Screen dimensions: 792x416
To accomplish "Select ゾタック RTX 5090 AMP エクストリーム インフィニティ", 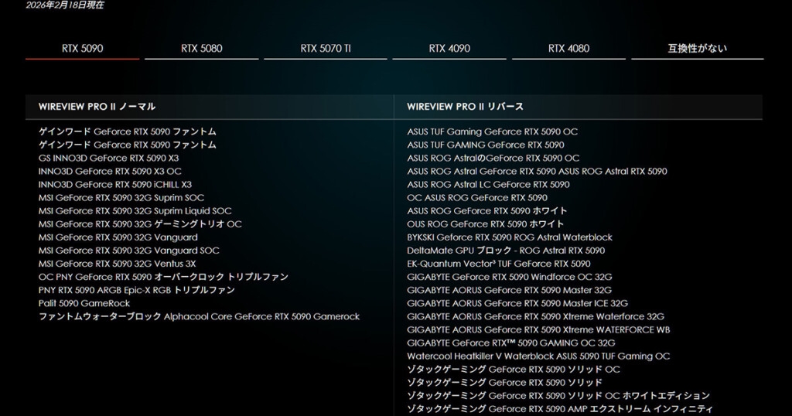I will tap(560, 408).
